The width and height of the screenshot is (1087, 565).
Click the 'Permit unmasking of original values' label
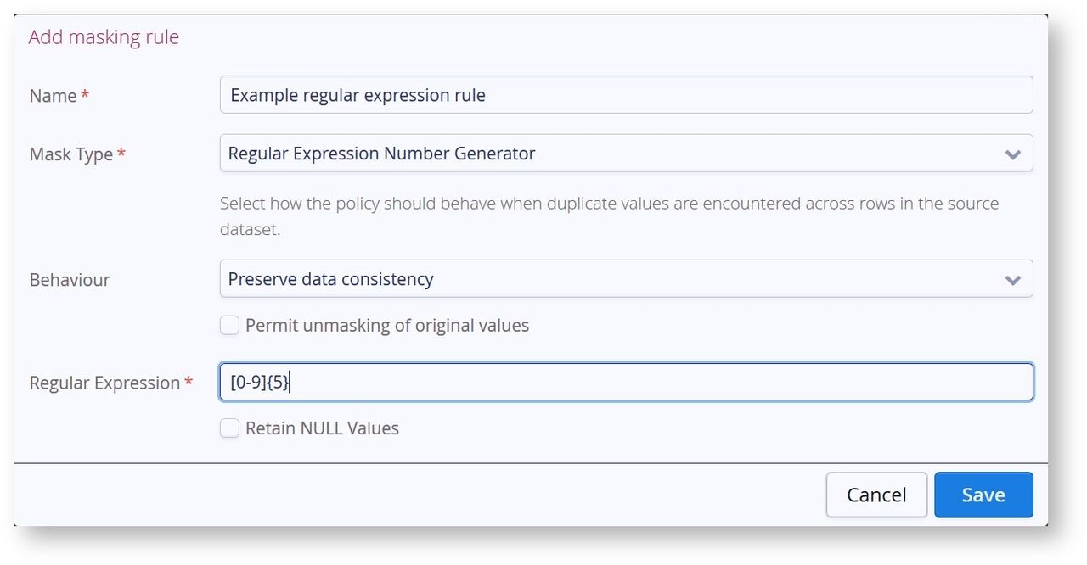tap(387, 326)
